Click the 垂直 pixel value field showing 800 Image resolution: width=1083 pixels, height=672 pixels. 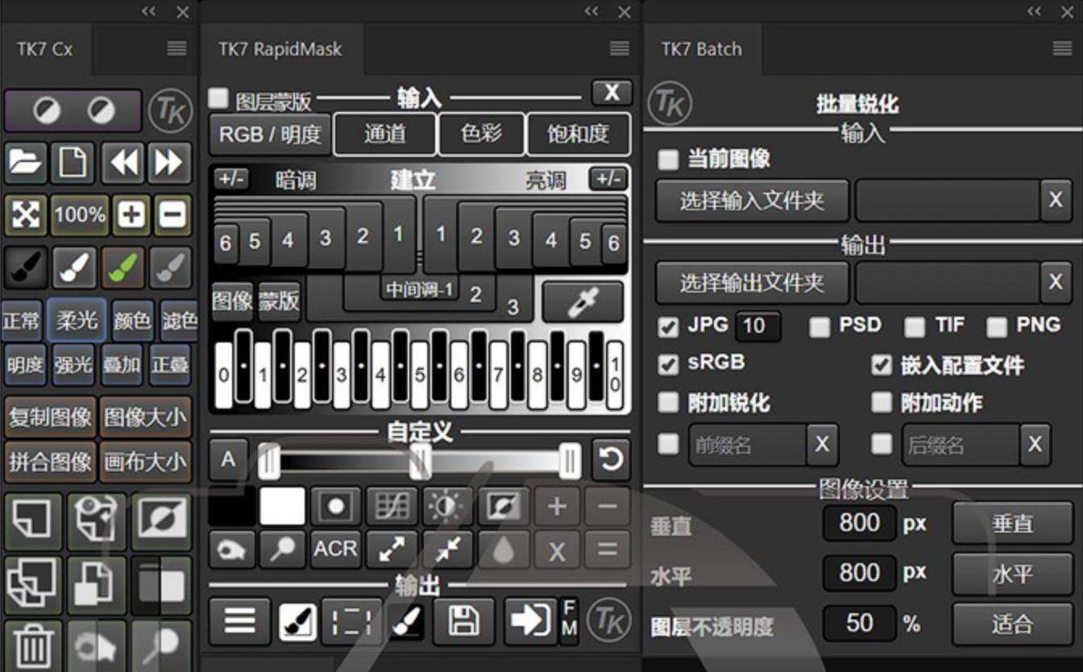click(859, 524)
